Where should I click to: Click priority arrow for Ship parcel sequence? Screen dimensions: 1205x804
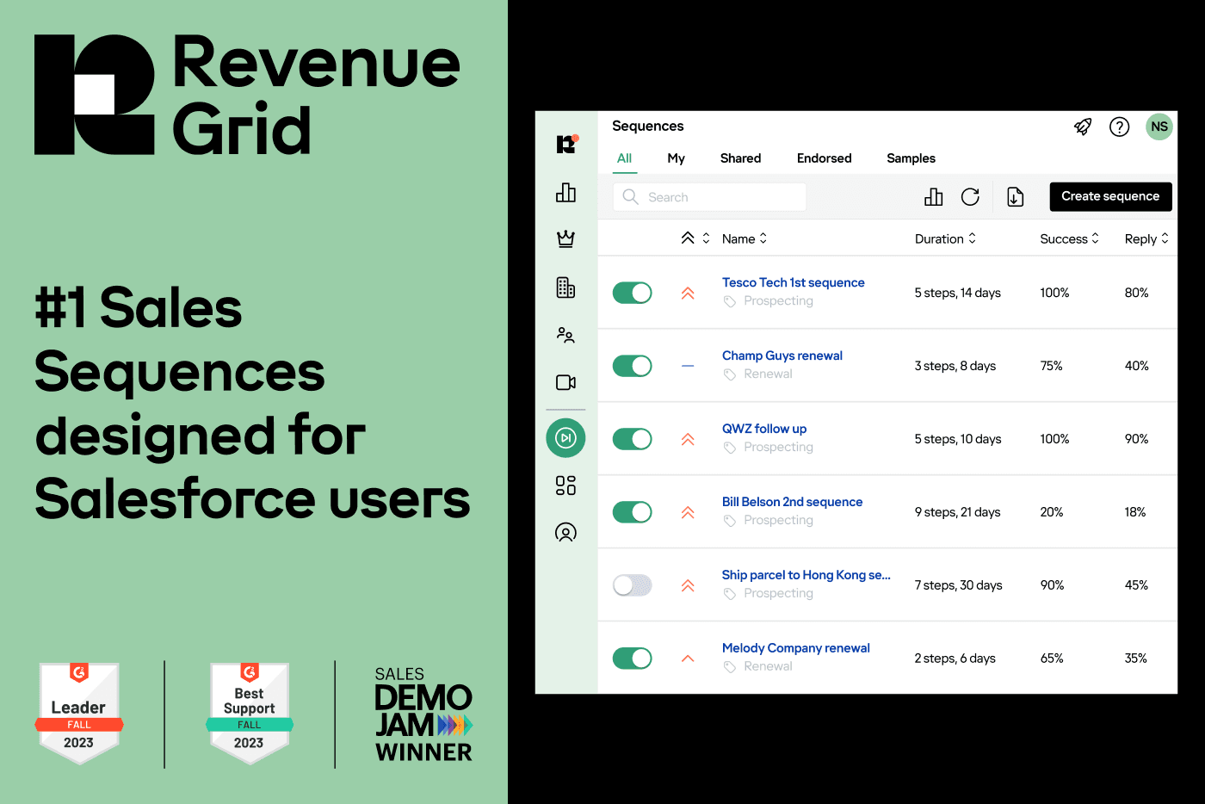(688, 585)
